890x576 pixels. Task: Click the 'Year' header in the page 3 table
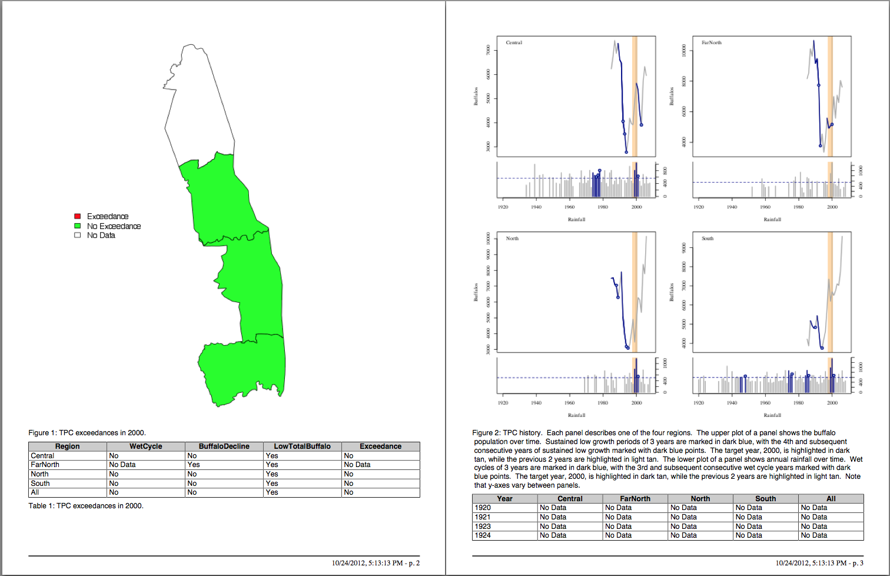tap(505, 498)
